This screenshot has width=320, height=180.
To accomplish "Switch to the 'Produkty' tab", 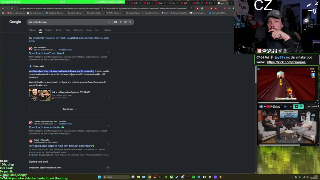I will (49, 30).
